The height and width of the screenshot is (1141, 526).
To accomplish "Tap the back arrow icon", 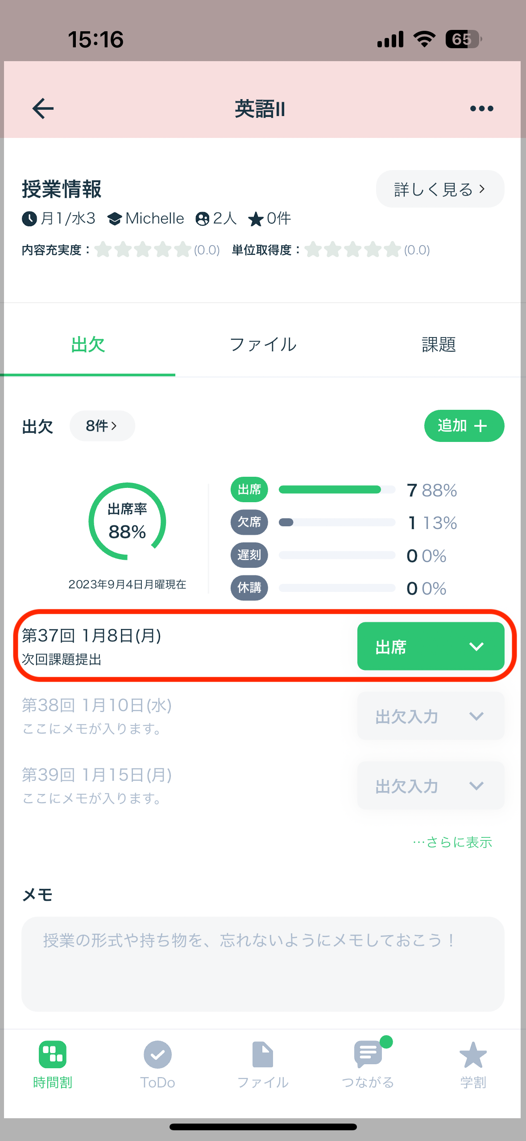I will (43, 108).
